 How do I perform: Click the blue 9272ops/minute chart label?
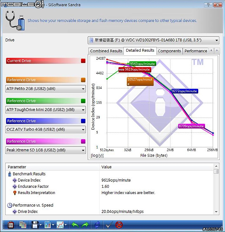[185, 91]
